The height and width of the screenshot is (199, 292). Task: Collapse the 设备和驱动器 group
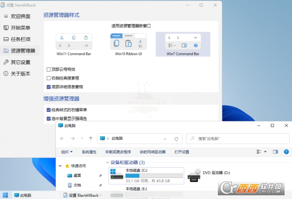108,162
